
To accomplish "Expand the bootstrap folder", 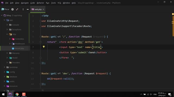I will click(x=4, y=67).
